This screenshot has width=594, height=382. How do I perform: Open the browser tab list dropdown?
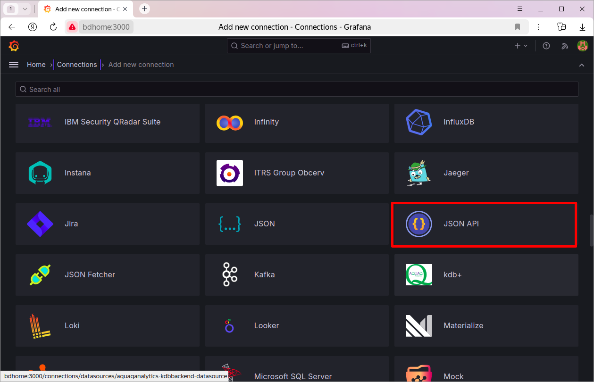tap(25, 9)
